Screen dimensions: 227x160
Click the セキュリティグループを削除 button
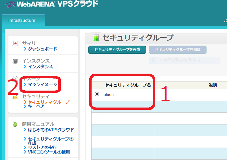pos(177,50)
